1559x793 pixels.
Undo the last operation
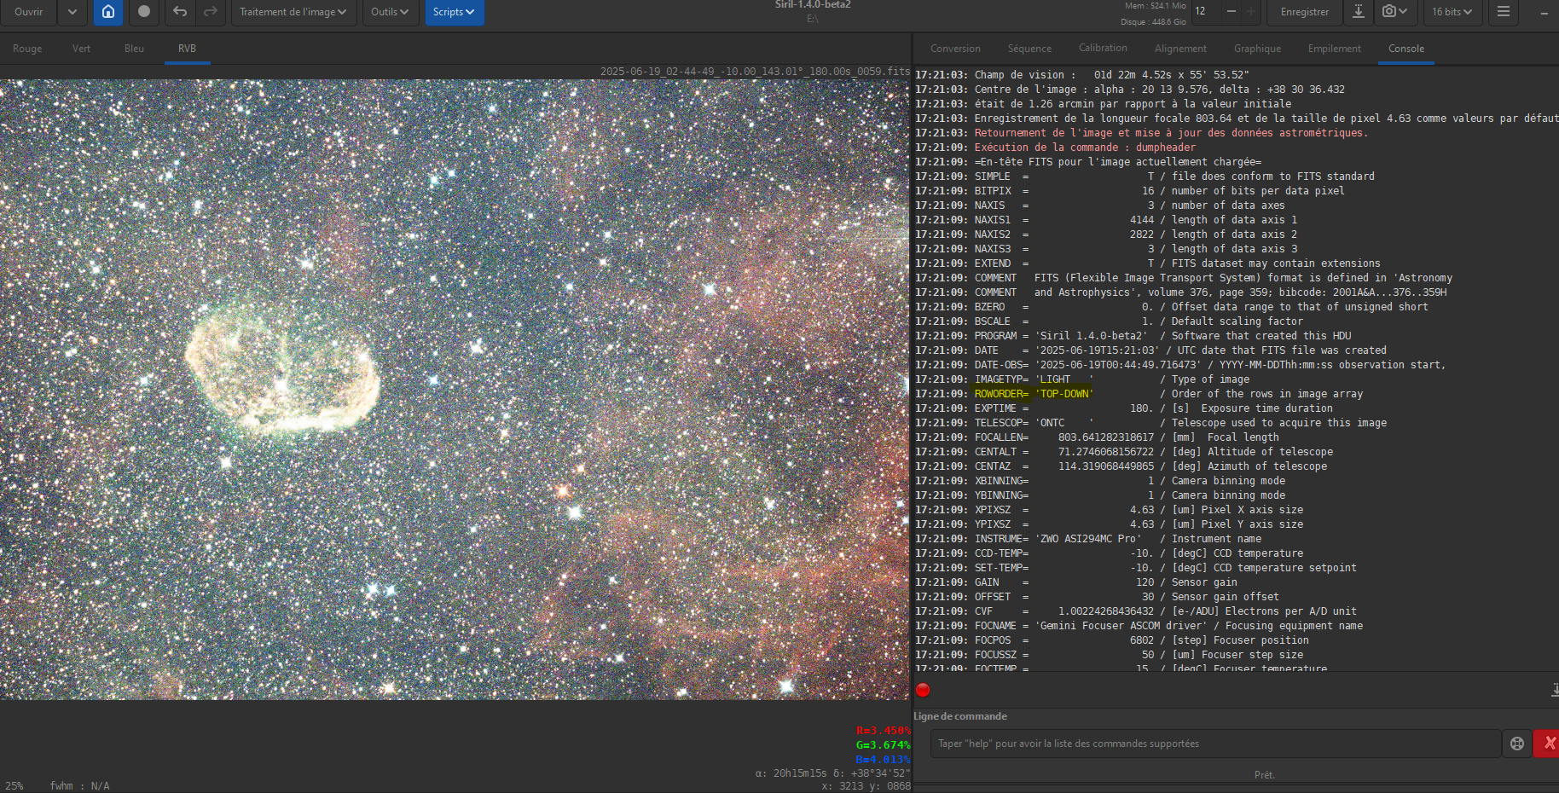(x=179, y=12)
